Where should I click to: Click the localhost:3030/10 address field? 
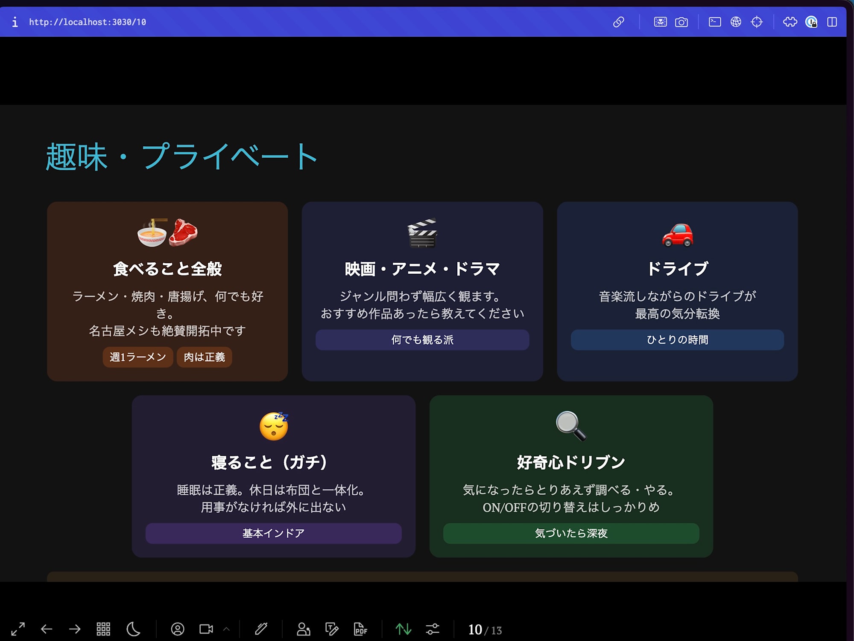click(88, 22)
